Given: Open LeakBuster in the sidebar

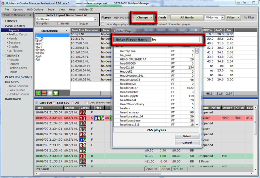Looking at the screenshot, I should click(17, 90).
